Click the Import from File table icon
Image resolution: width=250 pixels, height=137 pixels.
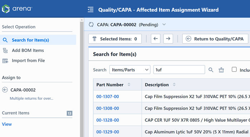pyautogui.click(x=5, y=61)
